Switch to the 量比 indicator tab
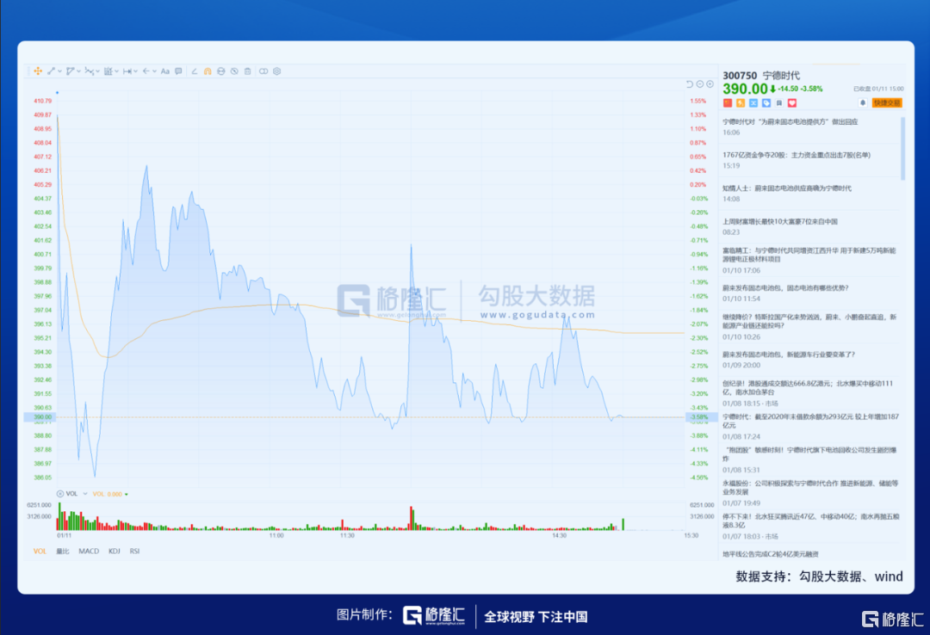Image resolution: width=930 pixels, height=635 pixels. click(x=63, y=552)
